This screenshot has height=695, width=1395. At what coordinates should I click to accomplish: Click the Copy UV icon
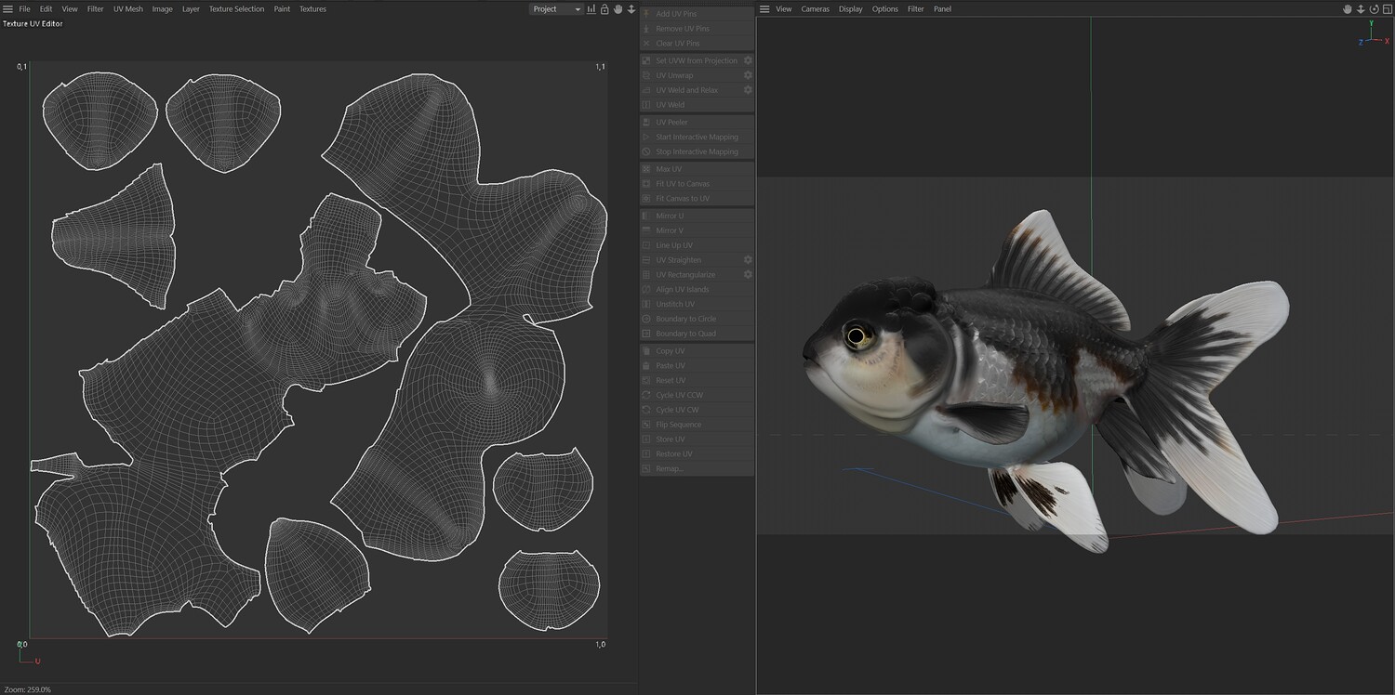click(x=646, y=351)
